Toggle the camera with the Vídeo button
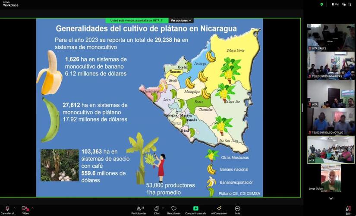This screenshot has width=356, height=216. 25,209
